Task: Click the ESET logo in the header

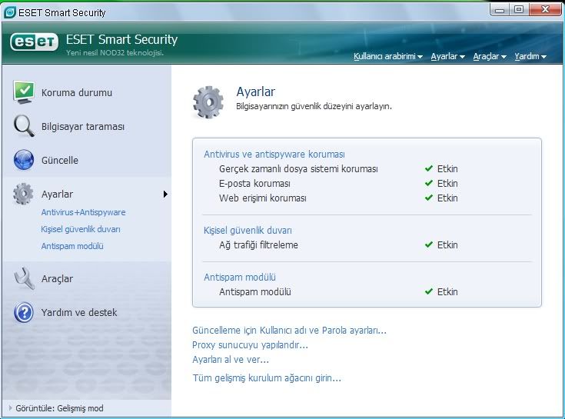Action: point(35,42)
